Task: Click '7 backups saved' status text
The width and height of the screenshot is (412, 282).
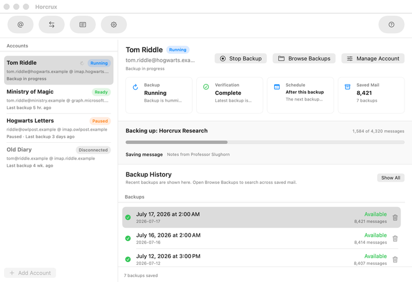Action: pos(141,276)
